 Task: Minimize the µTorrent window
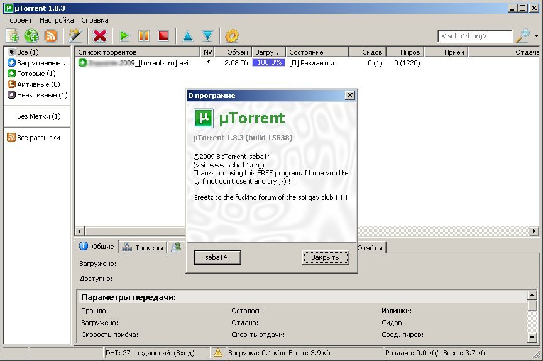pyautogui.click(x=513, y=8)
